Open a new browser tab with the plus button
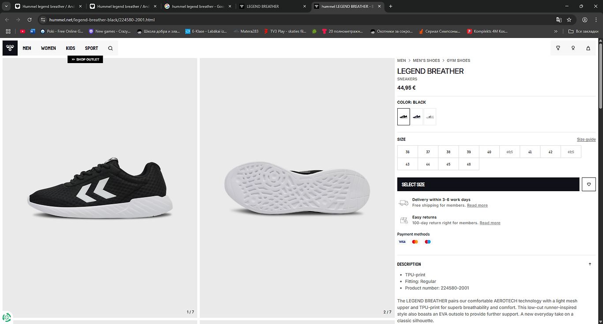Image resolution: width=603 pixels, height=324 pixels. (x=391, y=7)
